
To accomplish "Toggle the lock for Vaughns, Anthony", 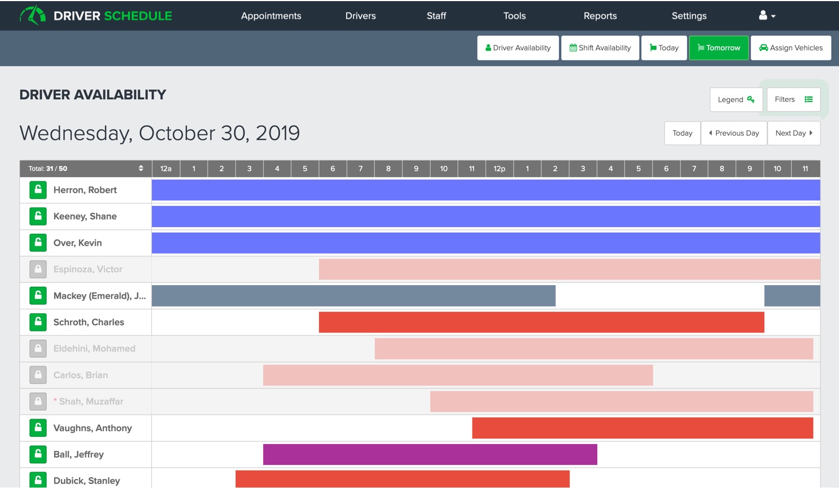I will point(38,428).
